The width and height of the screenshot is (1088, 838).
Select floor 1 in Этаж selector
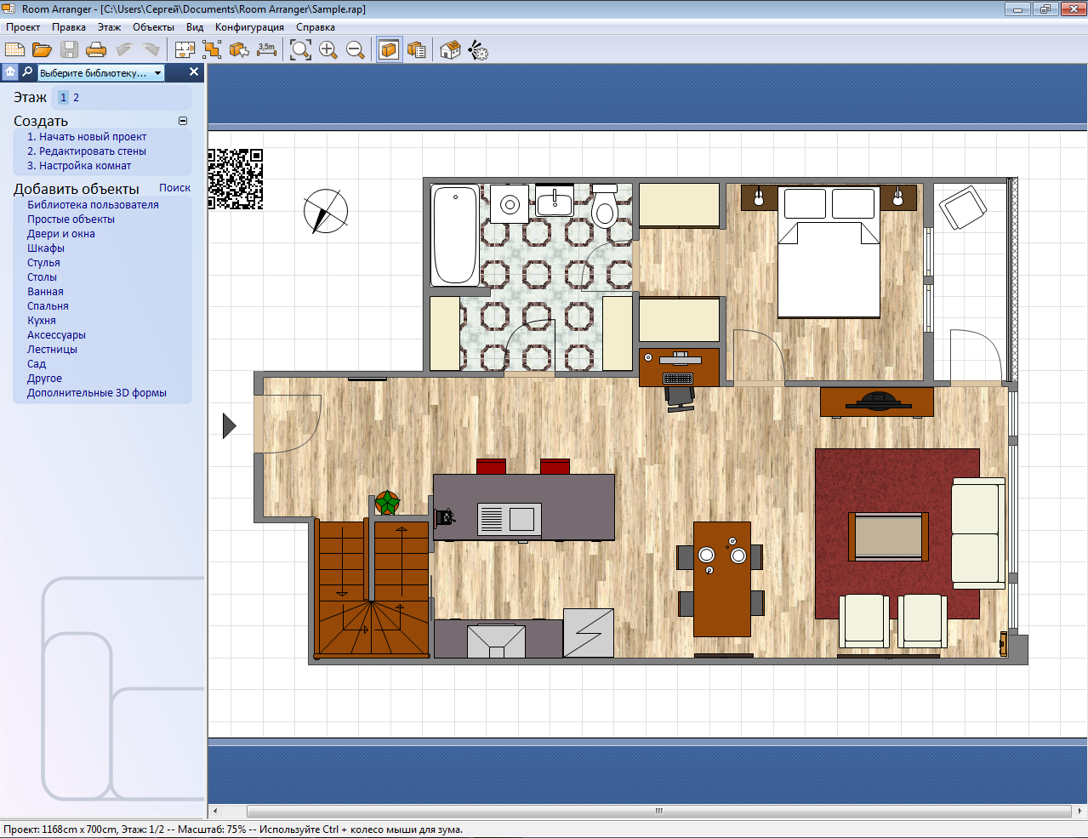tap(63, 98)
